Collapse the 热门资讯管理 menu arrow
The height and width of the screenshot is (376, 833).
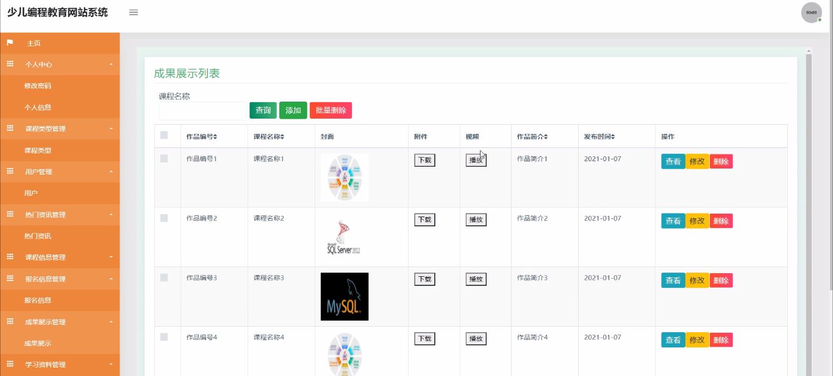(111, 214)
